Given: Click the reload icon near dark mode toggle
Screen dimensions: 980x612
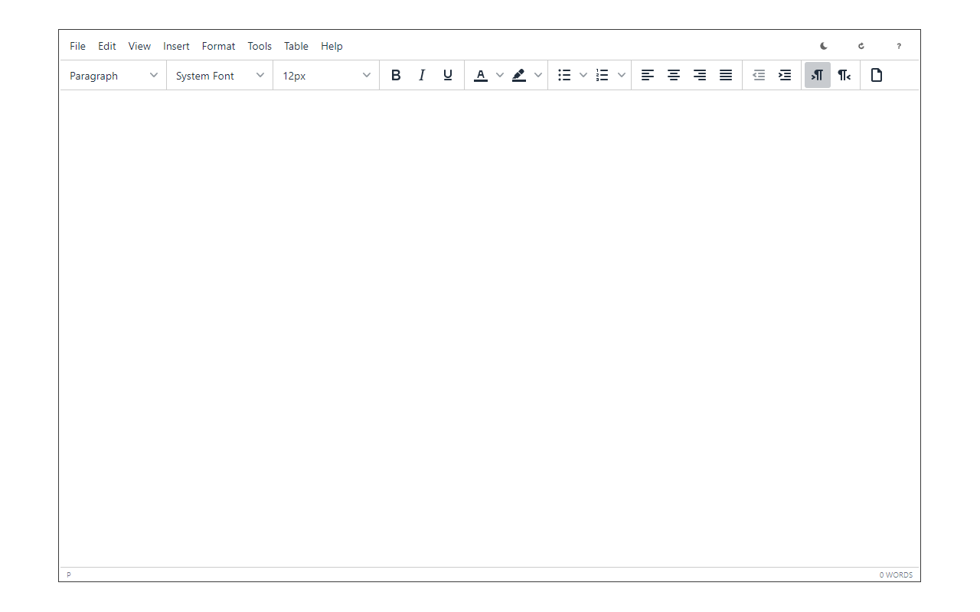Looking at the screenshot, I should [x=861, y=46].
